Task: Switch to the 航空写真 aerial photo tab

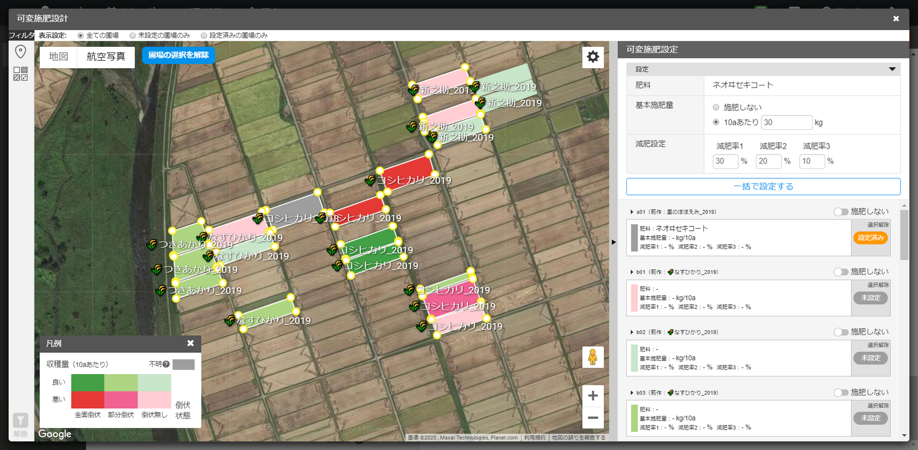Action: [106, 57]
